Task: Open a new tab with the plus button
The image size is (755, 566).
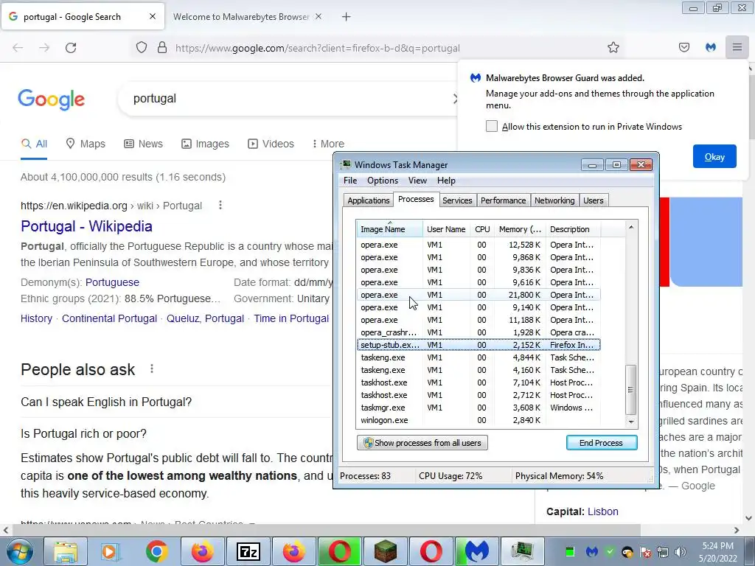Action: point(347,17)
